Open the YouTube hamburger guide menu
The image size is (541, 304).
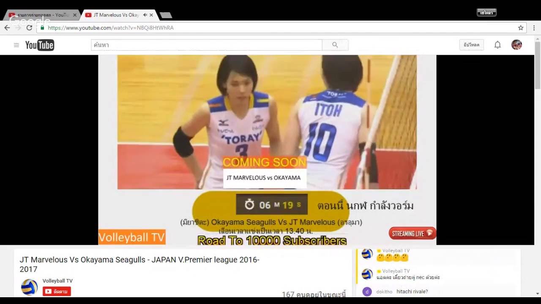(16, 45)
